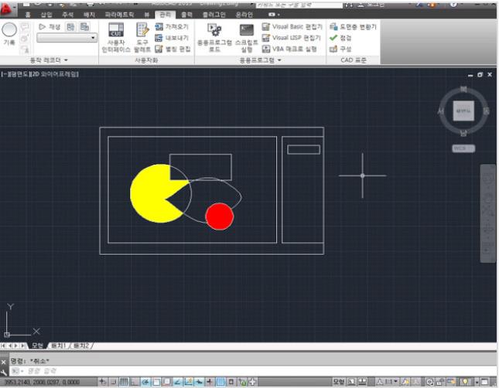Click quick view layouts status icon
The height and width of the screenshot is (388, 499).
click(351, 382)
